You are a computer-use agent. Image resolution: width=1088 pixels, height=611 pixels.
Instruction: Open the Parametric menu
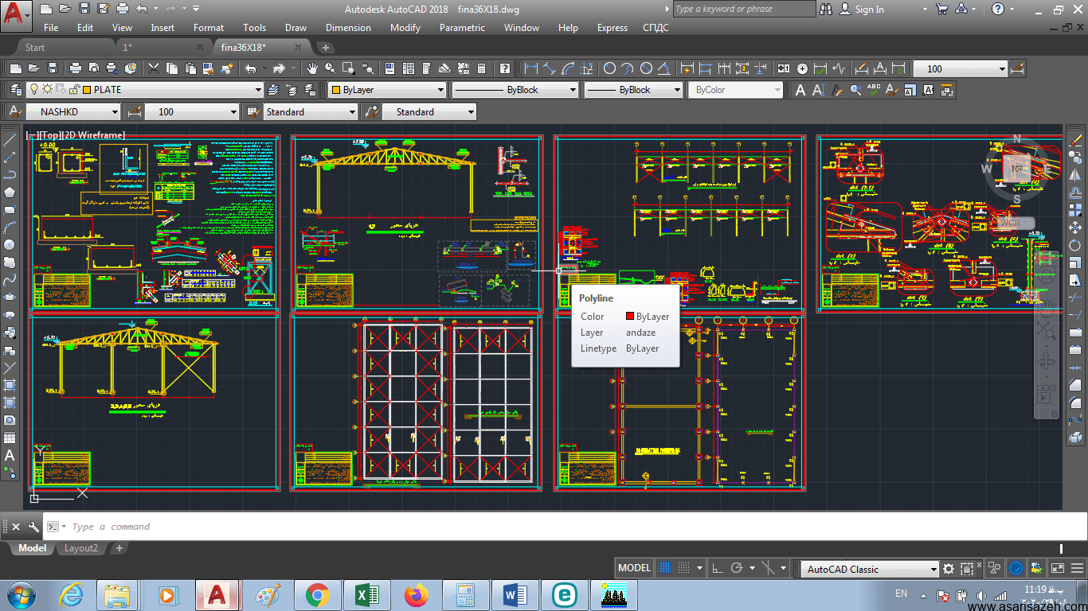pos(462,28)
